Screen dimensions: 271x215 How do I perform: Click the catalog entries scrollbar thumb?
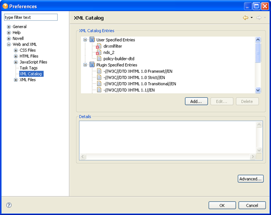pyautogui.click(x=258, y=53)
